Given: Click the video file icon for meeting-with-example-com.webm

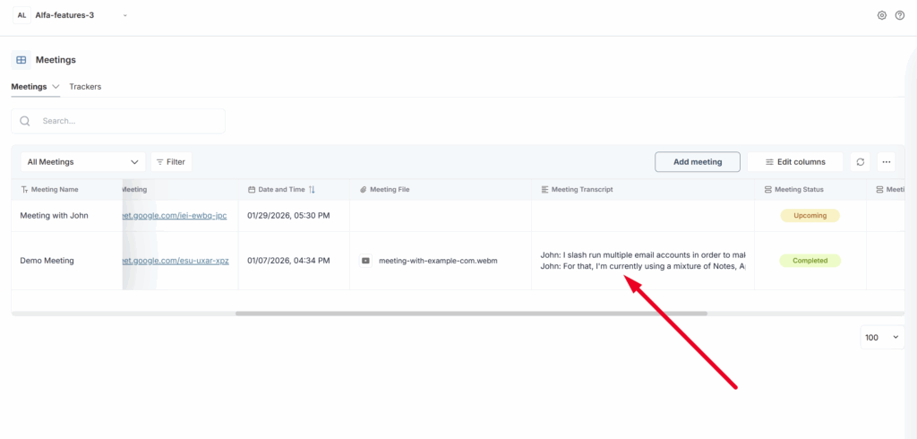Looking at the screenshot, I should click(365, 261).
